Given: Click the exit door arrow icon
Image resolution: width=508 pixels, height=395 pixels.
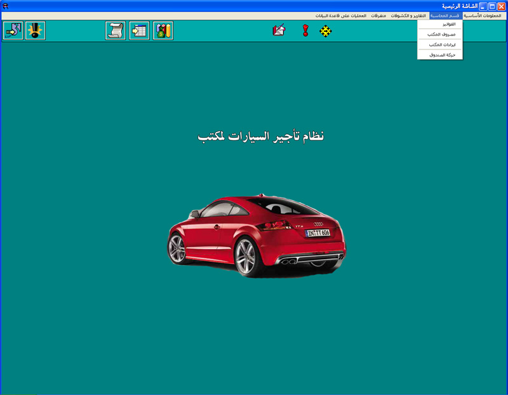Looking at the screenshot, I should 13,30.
